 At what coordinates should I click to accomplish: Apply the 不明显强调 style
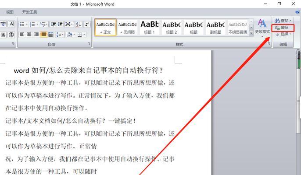point(237,27)
